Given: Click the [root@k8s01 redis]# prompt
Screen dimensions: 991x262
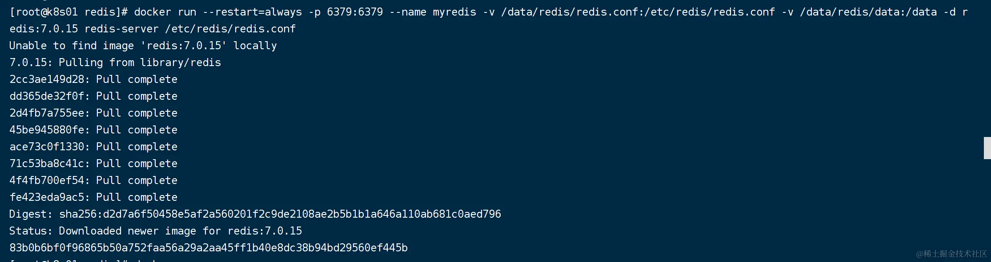Looking at the screenshot, I should tap(68, 12).
